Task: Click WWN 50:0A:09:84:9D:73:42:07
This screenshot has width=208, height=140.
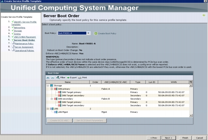Action: click(171, 105)
